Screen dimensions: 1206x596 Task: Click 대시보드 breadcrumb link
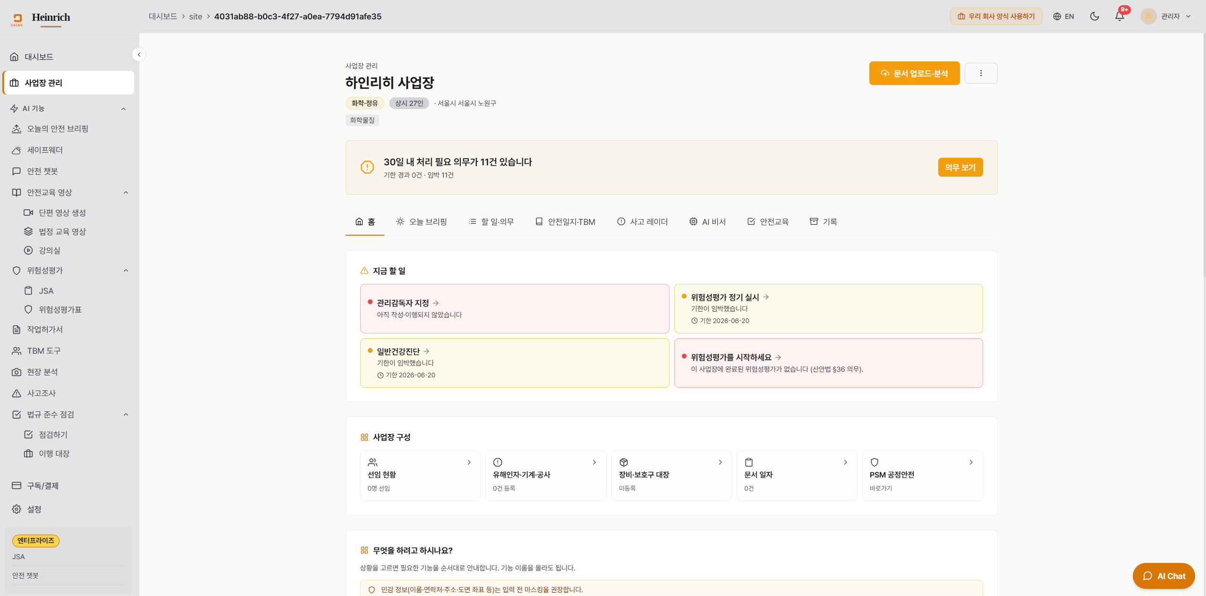(x=163, y=17)
